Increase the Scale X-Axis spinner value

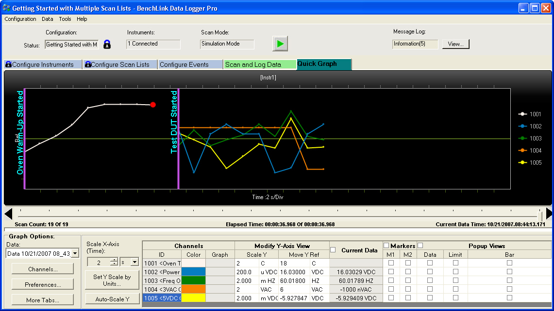(x=114, y=260)
